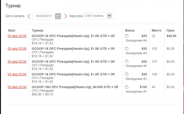Click wallet icon for Вхождение #3 entry
The height and width of the screenshot is (114, 184).
(127, 49)
